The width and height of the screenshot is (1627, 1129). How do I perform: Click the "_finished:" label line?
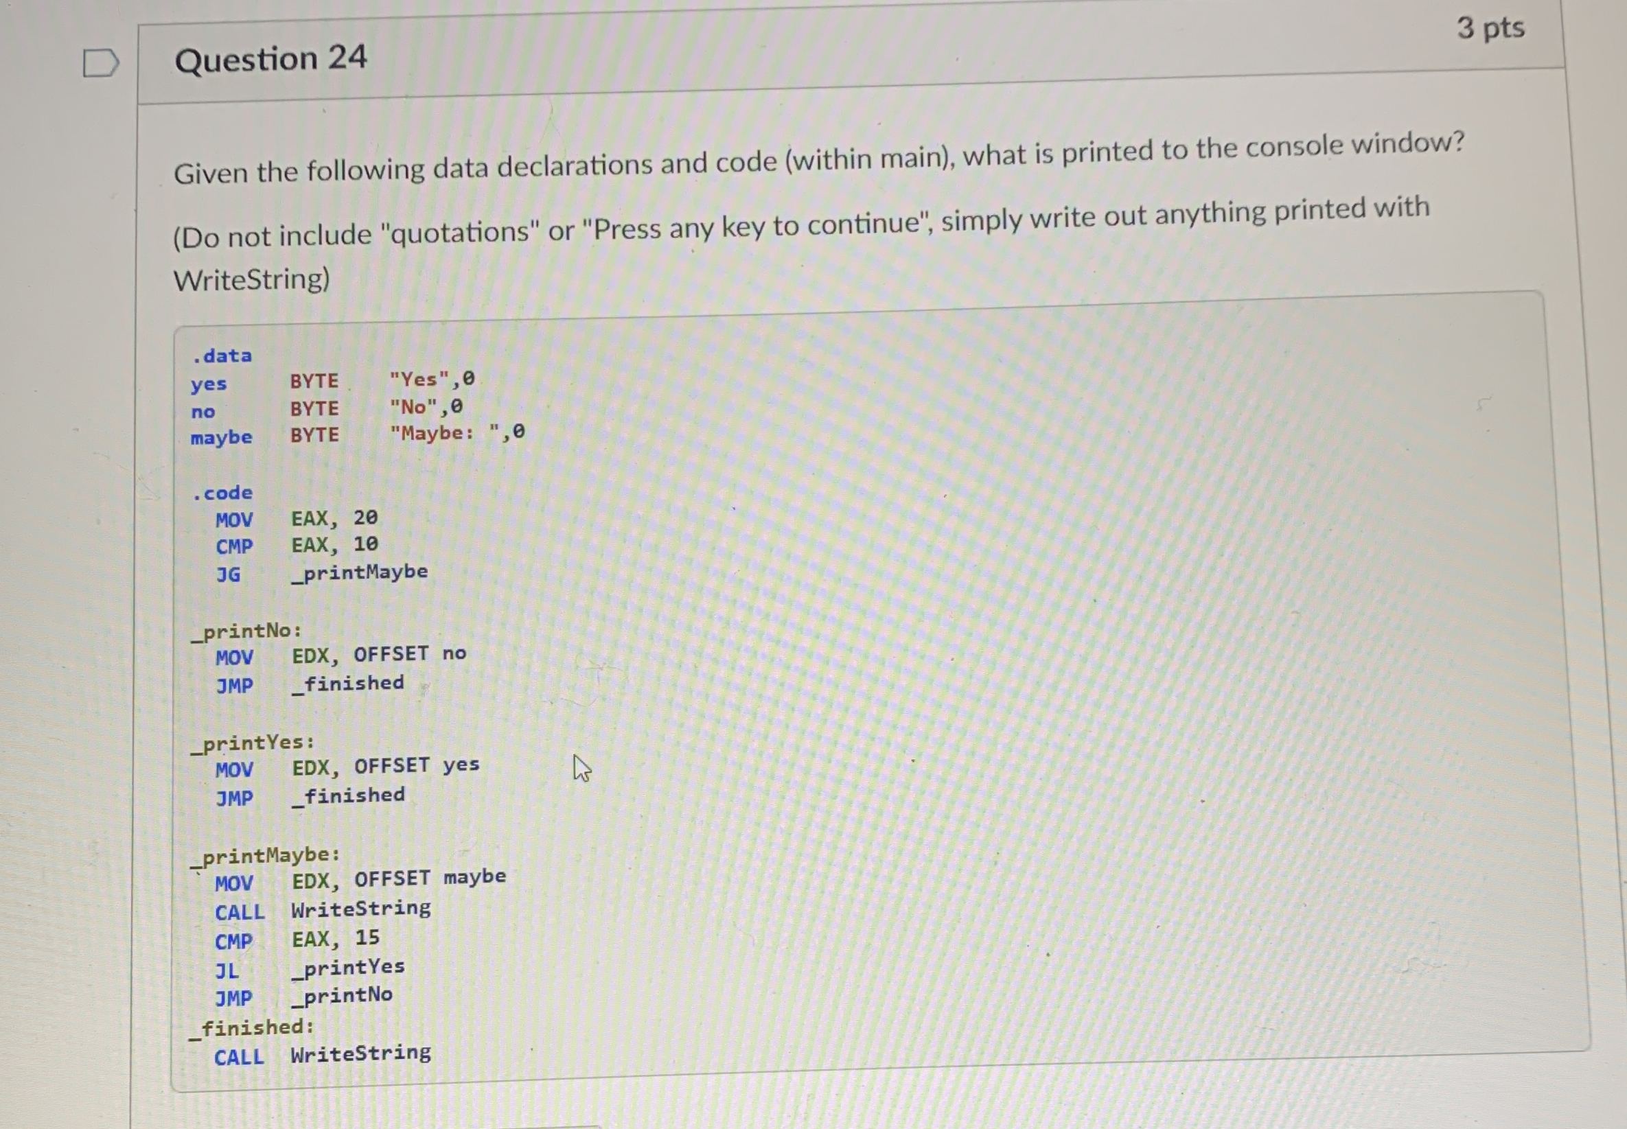point(251,1028)
